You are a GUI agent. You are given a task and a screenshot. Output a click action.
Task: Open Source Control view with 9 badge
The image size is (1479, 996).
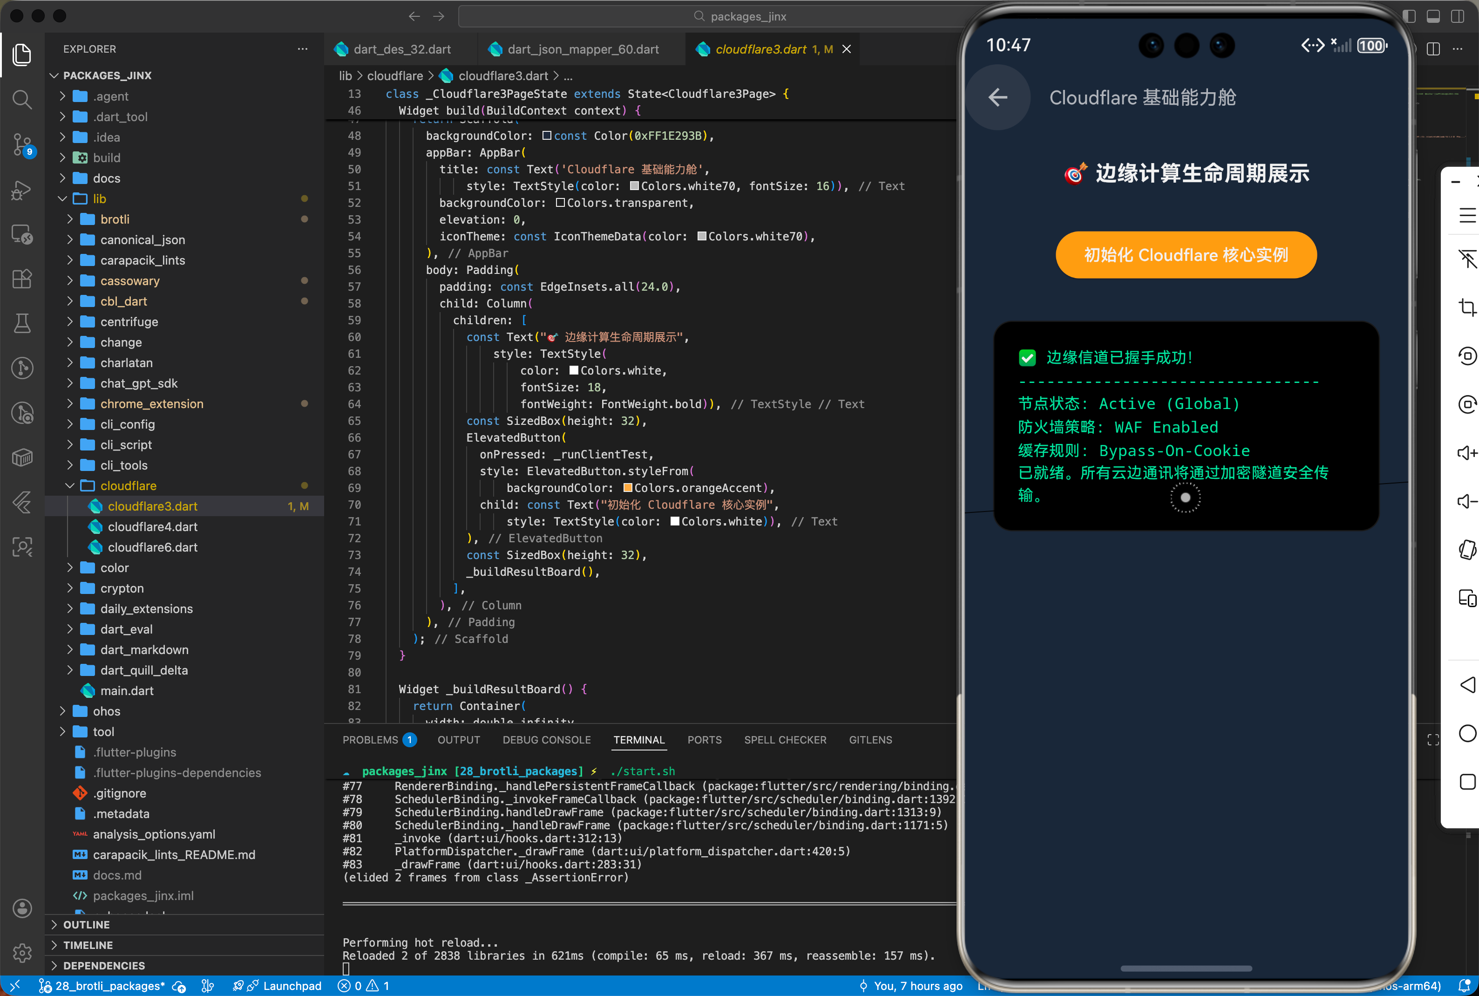(x=22, y=144)
